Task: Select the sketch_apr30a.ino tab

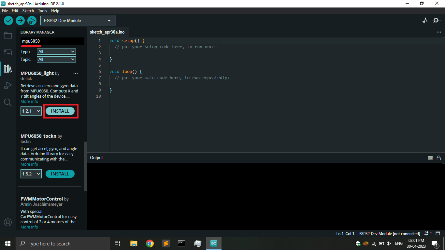Action: click(x=108, y=32)
